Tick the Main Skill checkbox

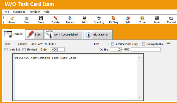6,49
